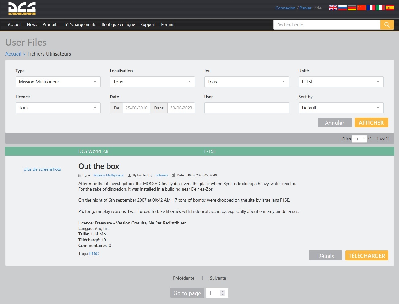Click the F16C tag link
Image resolution: width=399 pixels, height=304 pixels.
coord(94,254)
